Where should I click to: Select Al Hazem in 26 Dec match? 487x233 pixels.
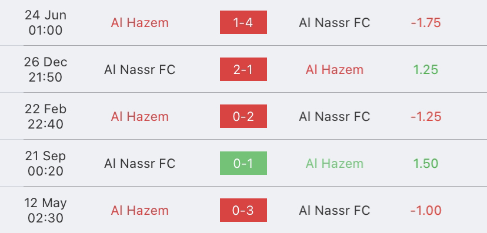(335, 70)
